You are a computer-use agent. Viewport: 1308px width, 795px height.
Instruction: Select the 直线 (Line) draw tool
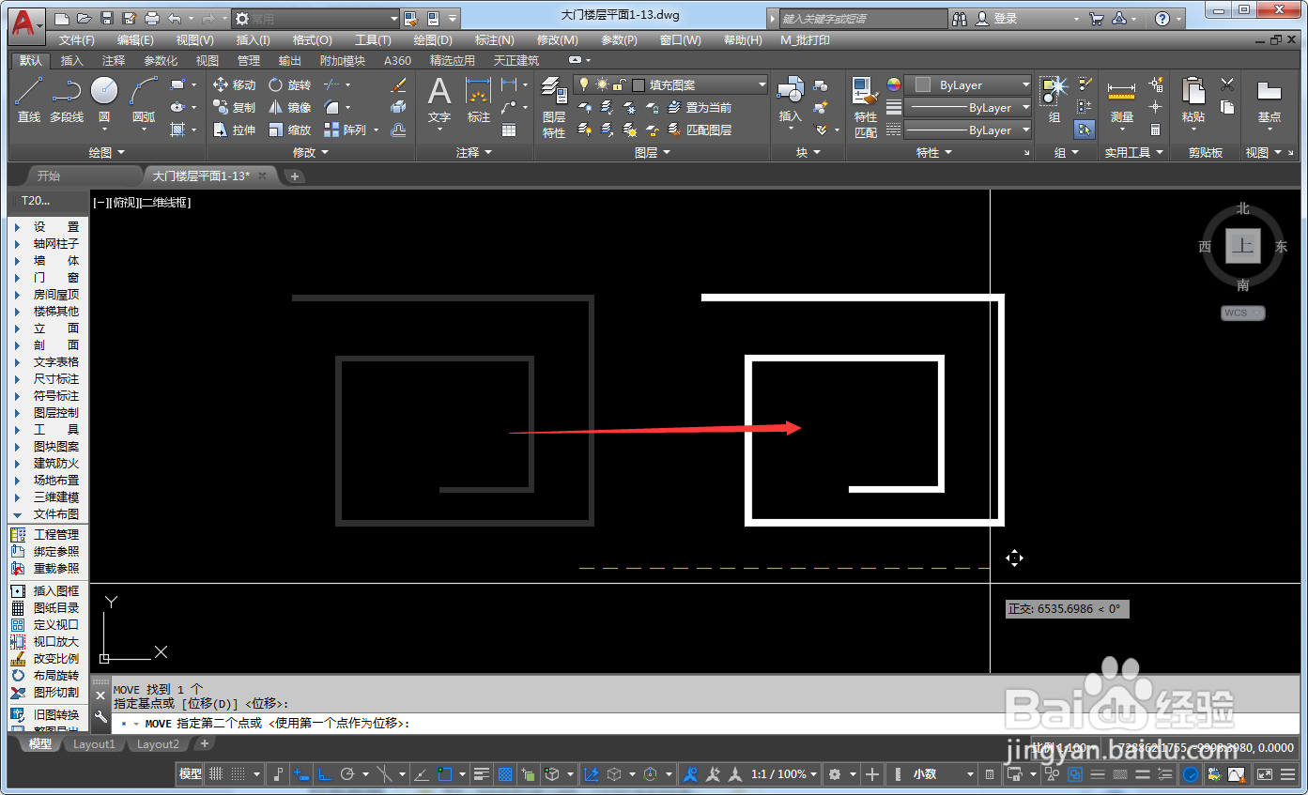coord(29,99)
